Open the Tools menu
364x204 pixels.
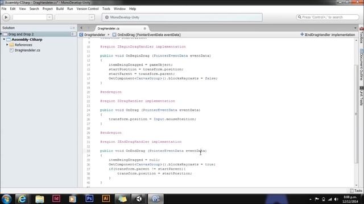point(106,9)
